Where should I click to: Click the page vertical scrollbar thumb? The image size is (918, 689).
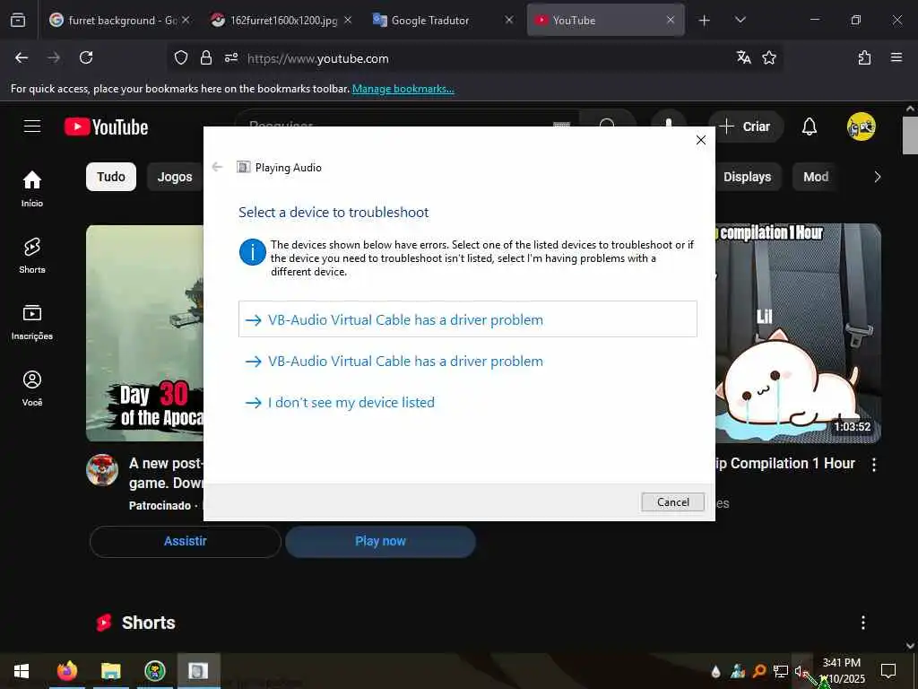(x=910, y=135)
